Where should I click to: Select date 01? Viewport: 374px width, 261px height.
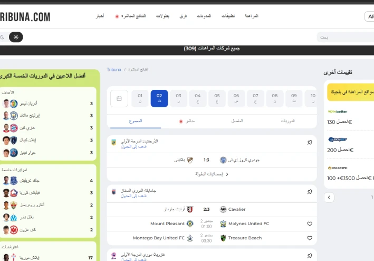(x=140, y=98)
